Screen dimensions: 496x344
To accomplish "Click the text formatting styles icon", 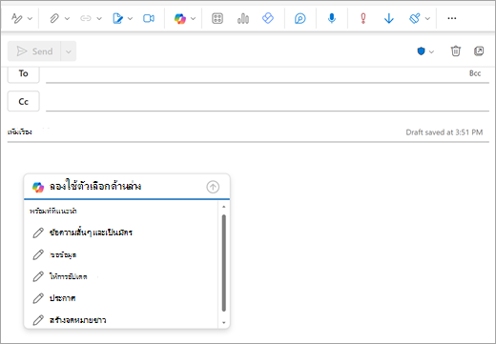I will (16, 18).
